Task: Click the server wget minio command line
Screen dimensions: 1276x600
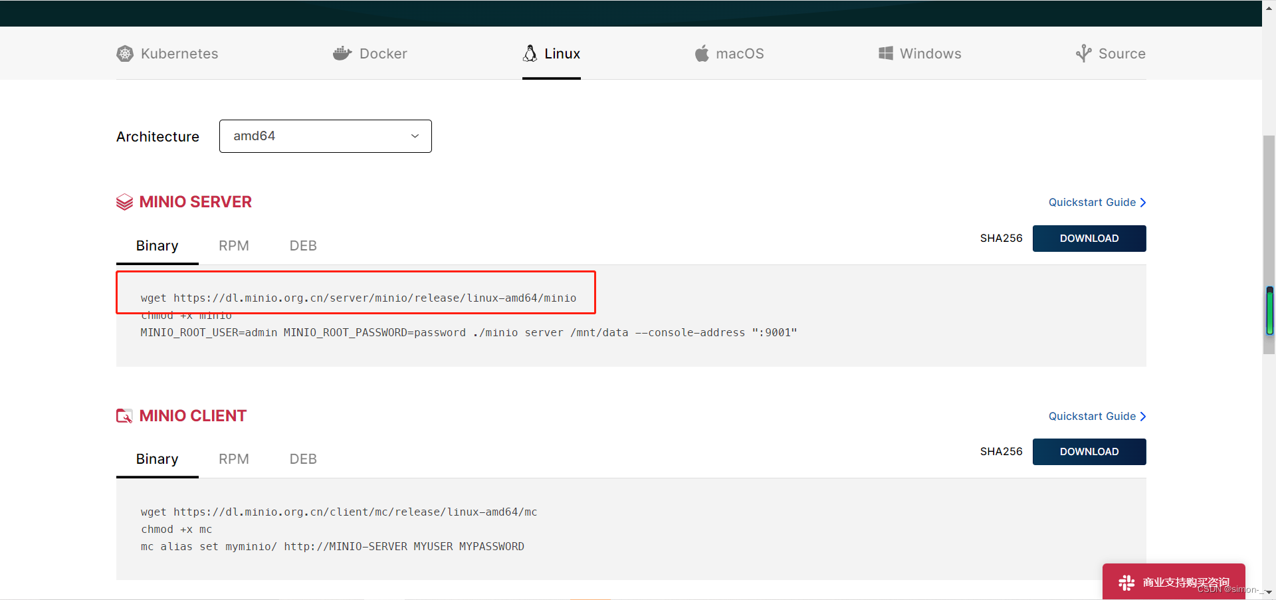Action: (359, 298)
